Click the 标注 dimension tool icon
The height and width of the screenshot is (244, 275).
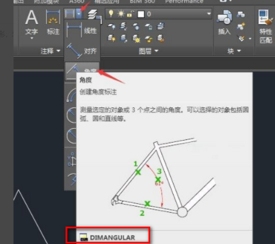pos(53,17)
